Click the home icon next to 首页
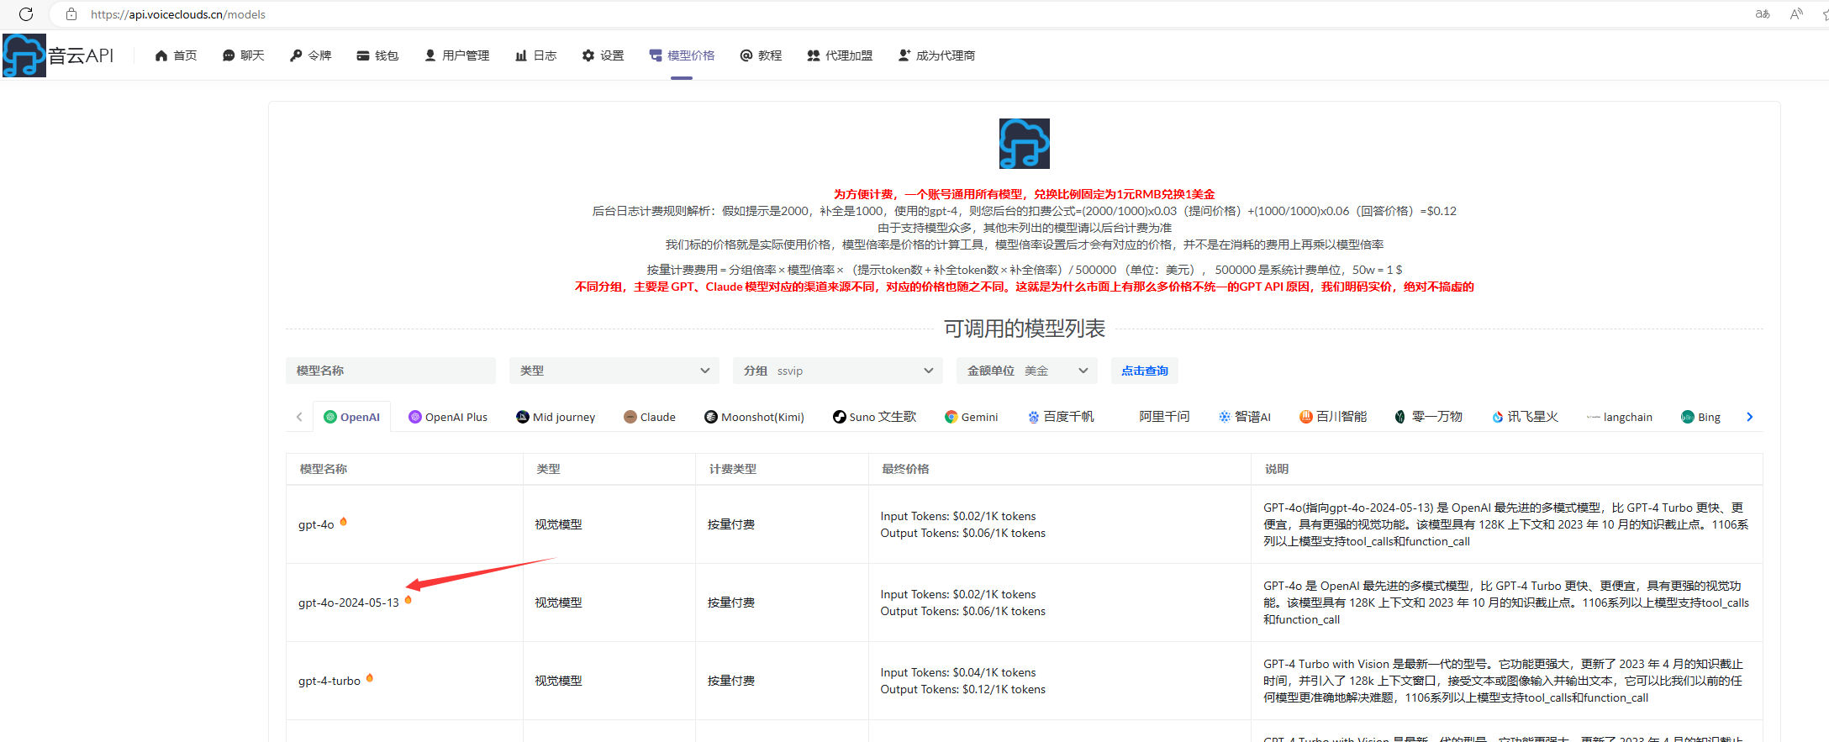 161,55
